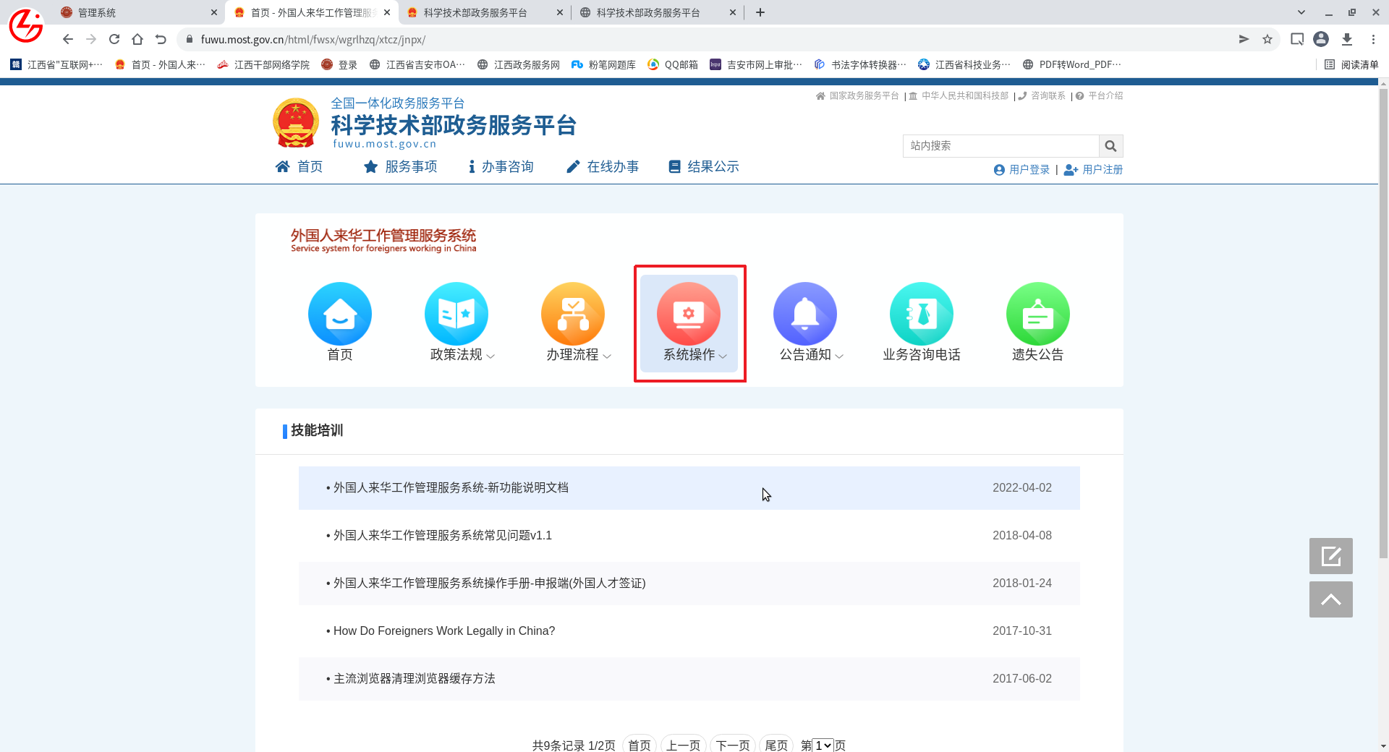Click the orange 办理流程 icon

572,314
